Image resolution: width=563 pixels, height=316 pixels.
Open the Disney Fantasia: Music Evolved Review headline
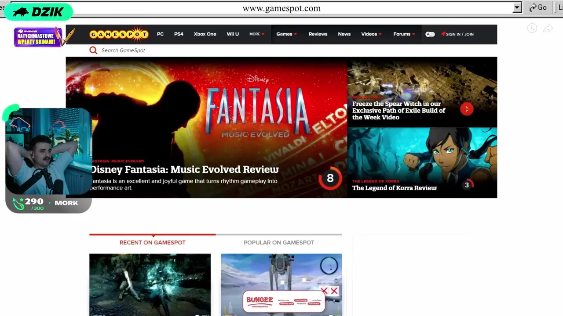coord(184,169)
